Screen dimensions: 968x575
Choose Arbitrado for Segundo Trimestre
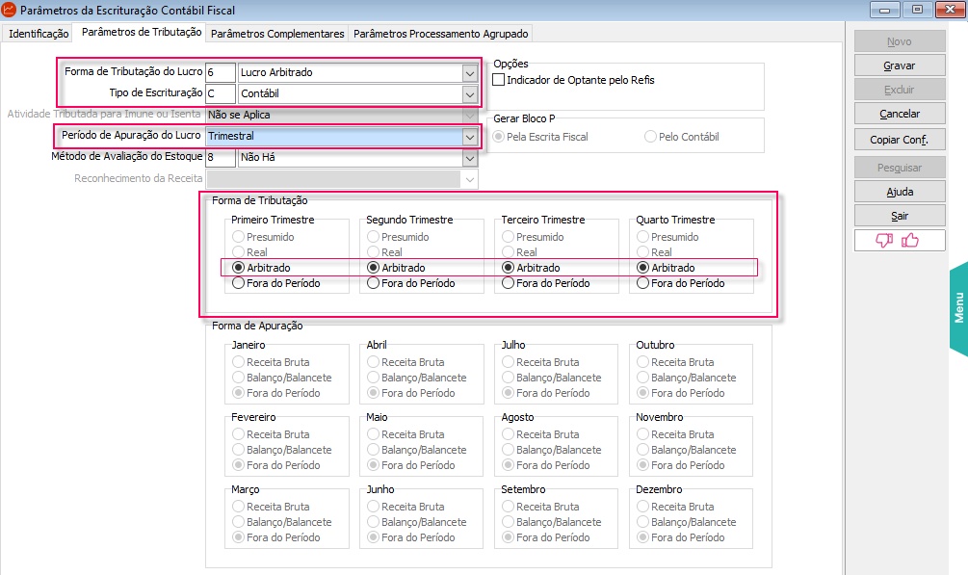[x=373, y=268]
